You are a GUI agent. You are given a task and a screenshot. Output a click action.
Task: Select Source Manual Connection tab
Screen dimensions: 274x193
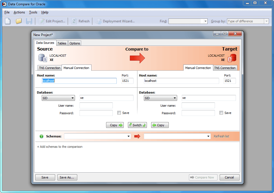pyautogui.click(x=76, y=68)
